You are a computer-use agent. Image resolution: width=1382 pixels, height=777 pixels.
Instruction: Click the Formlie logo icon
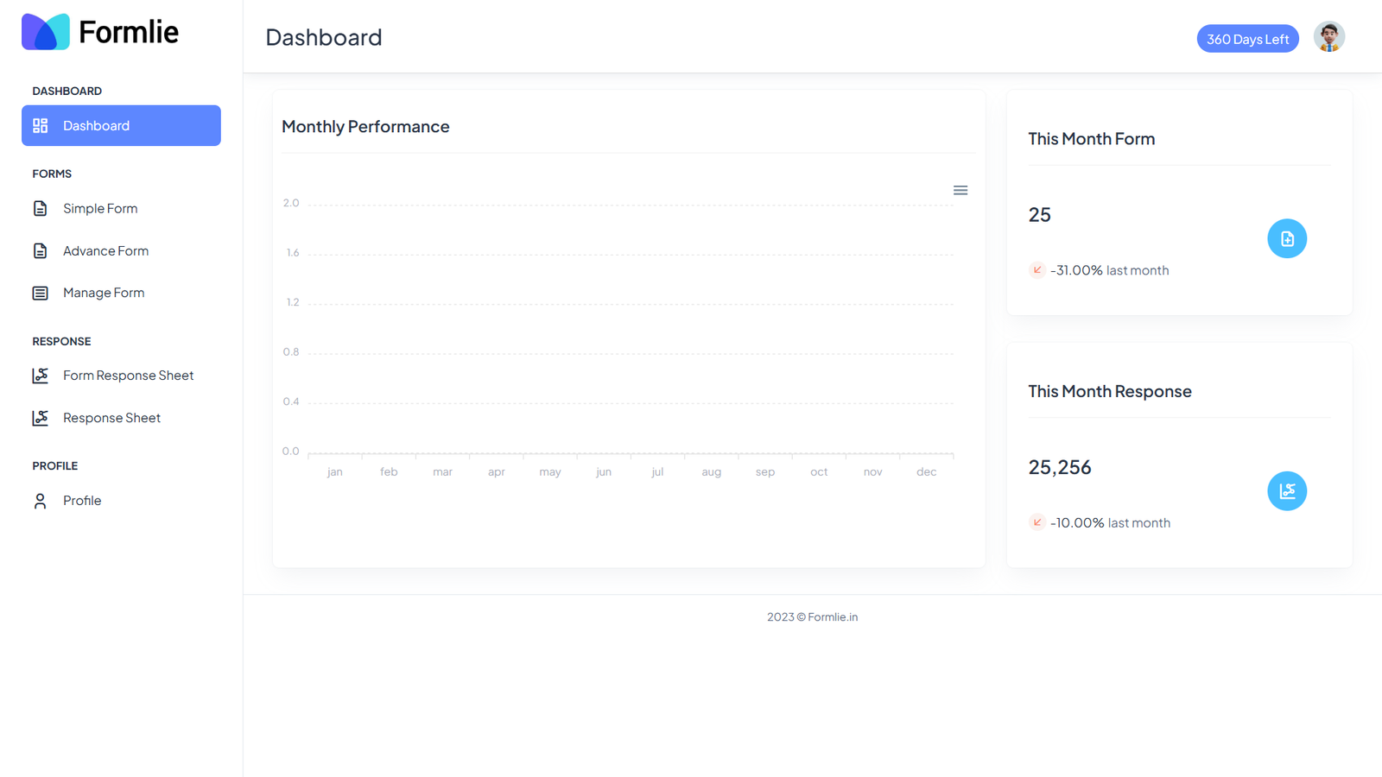click(46, 32)
